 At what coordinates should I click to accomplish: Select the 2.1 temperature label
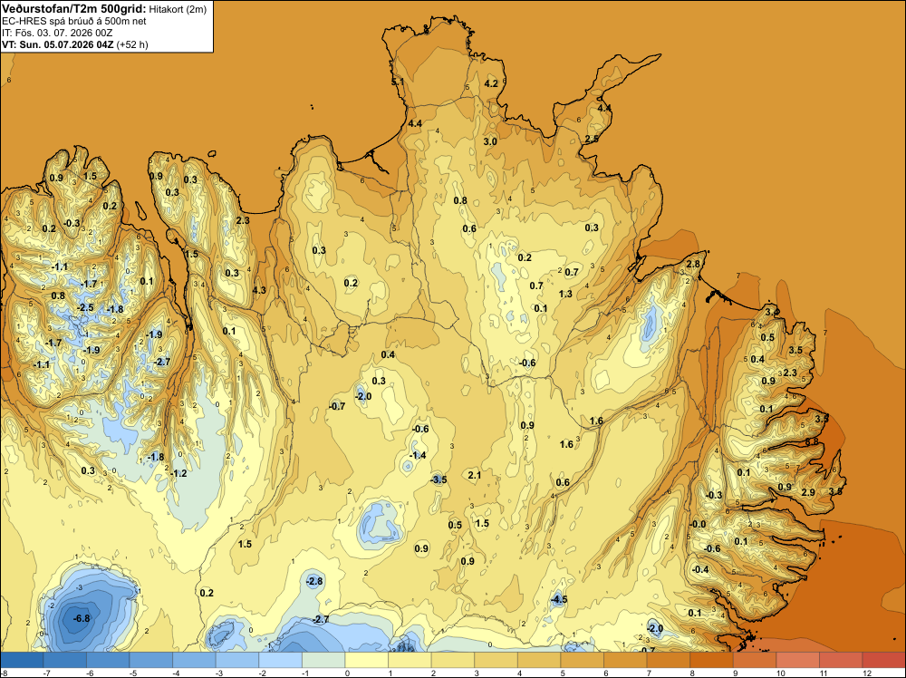[475, 475]
